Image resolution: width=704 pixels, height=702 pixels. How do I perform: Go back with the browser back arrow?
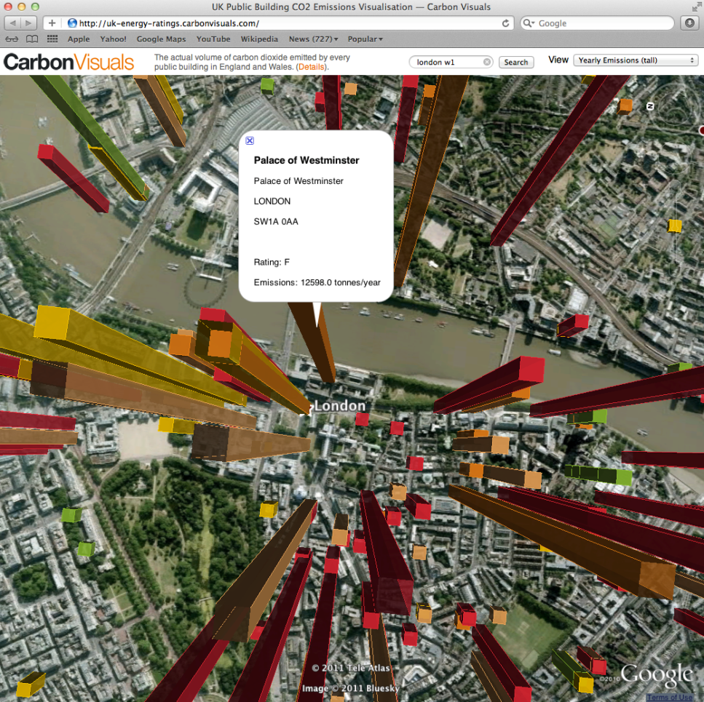[x=13, y=23]
